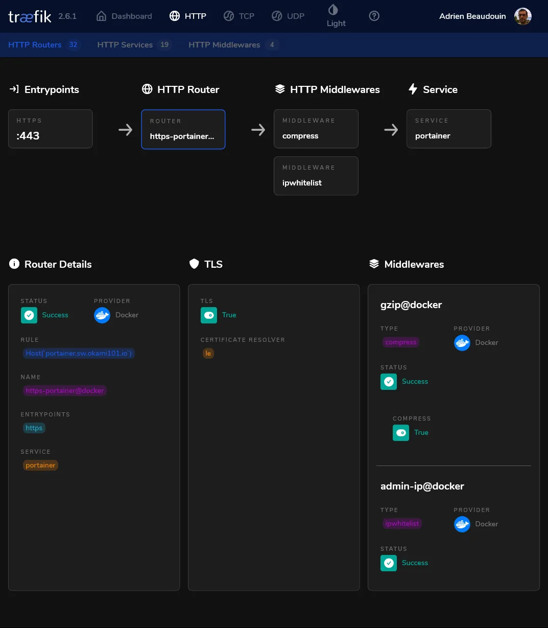Open the Adrien Beaudouin profile avatar
548x628 pixels.
point(522,16)
